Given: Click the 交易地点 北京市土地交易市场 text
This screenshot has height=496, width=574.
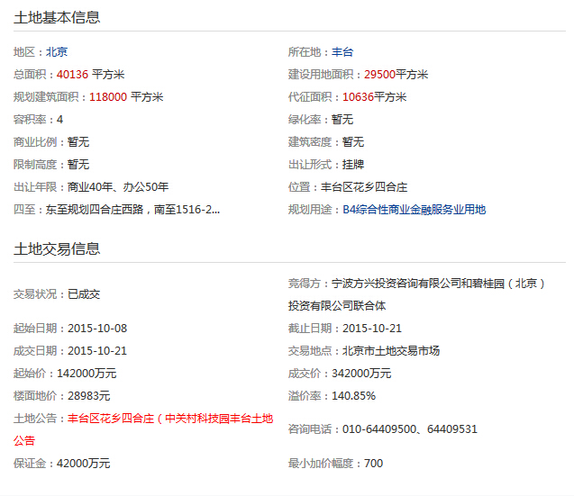Looking at the screenshot, I should (x=390, y=351).
